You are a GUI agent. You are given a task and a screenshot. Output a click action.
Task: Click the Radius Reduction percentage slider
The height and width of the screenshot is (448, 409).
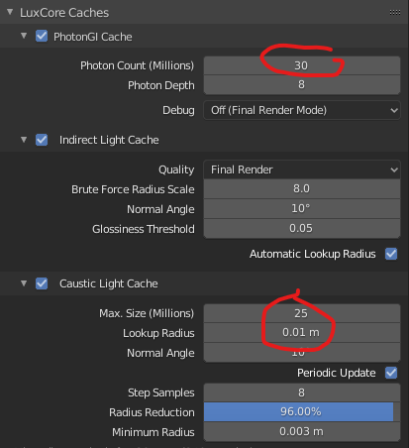tap(302, 412)
